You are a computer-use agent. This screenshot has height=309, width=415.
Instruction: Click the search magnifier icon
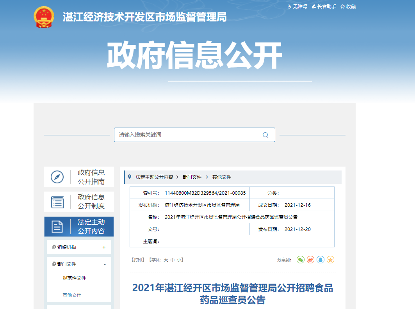(x=265, y=135)
